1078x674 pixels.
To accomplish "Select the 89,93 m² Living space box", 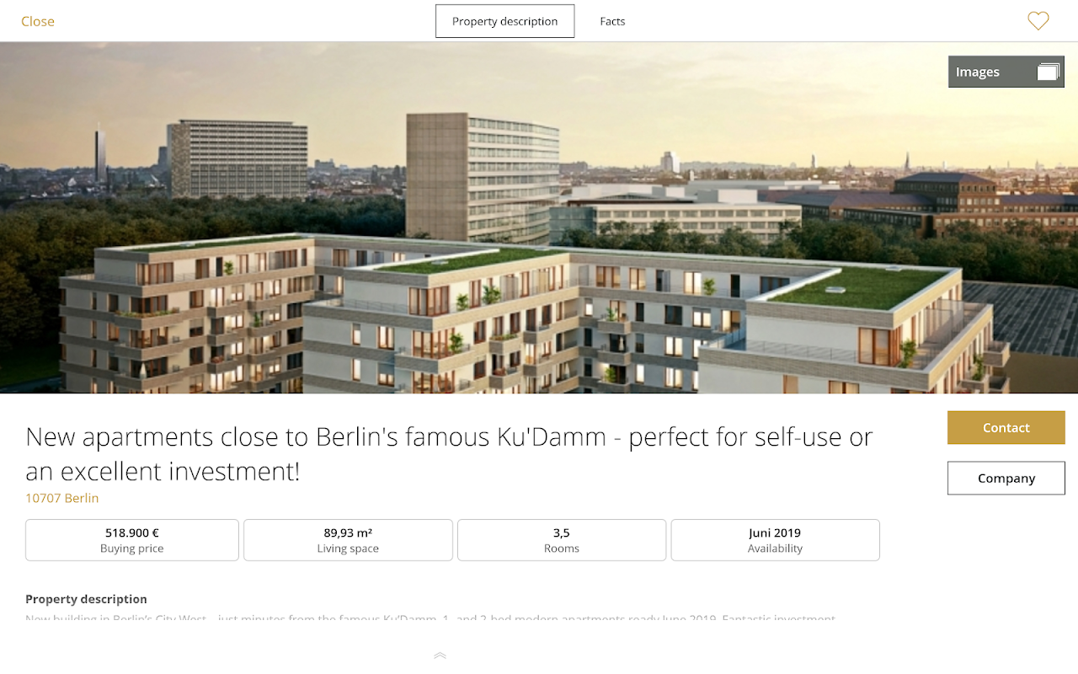I will pyautogui.click(x=348, y=540).
